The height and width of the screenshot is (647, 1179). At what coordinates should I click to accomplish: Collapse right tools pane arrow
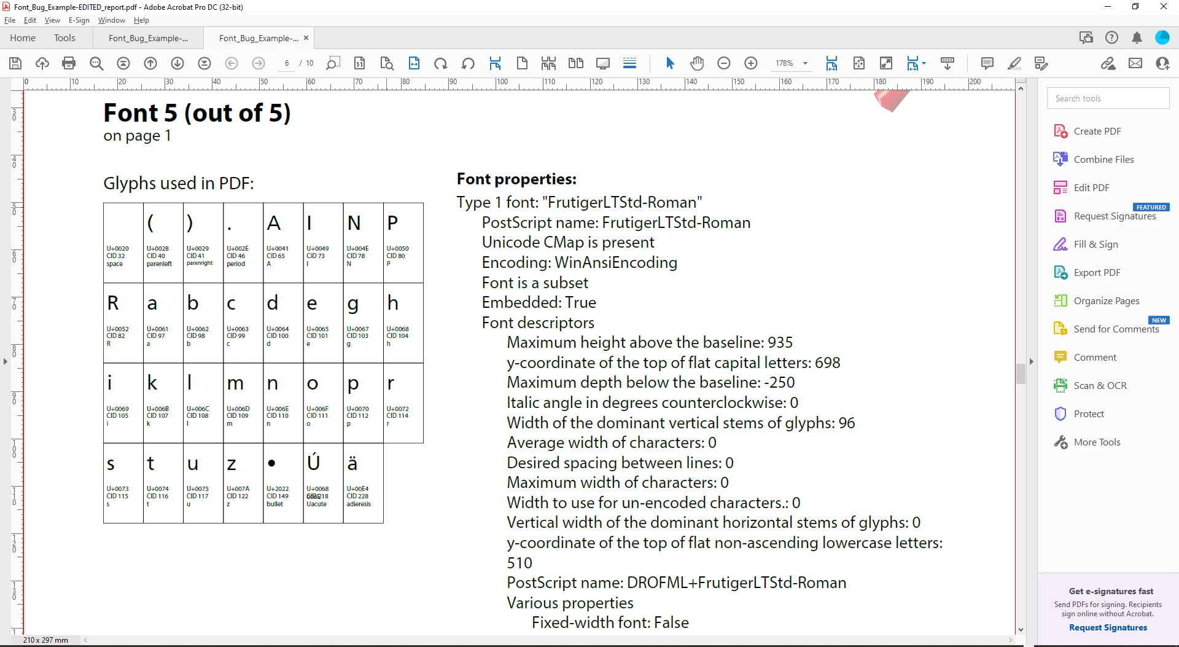[x=1032, y=362]
